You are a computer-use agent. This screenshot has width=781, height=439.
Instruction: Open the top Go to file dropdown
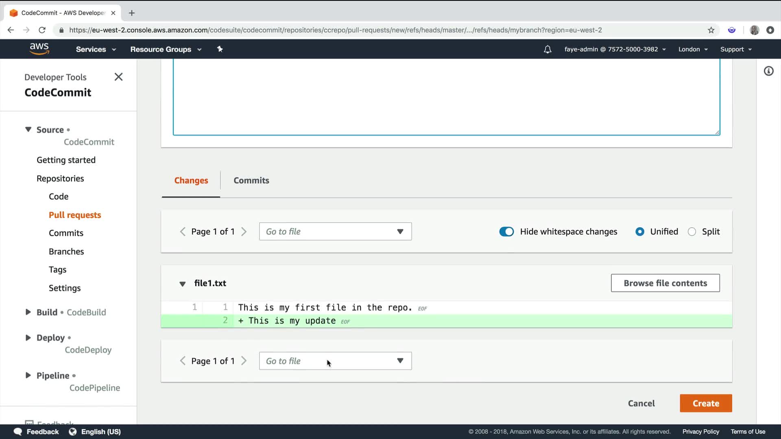[x=335, y=232]
